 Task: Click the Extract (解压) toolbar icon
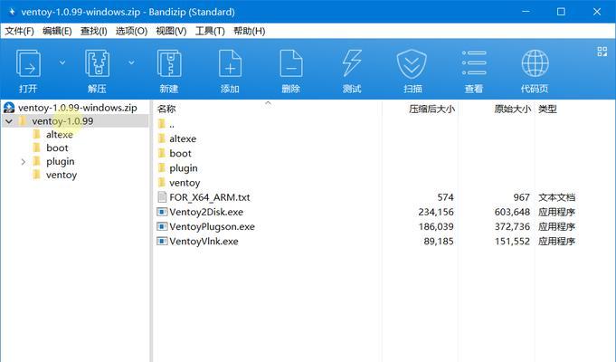[x=97, y=63]
